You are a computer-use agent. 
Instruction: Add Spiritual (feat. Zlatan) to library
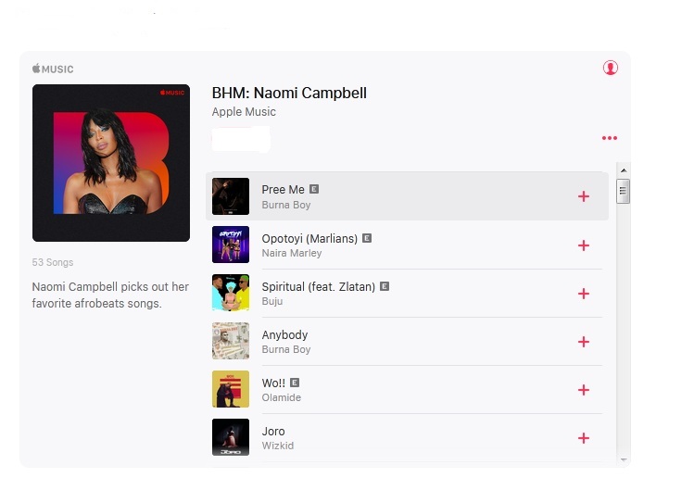pyautogui.click(x=584, y=294)
